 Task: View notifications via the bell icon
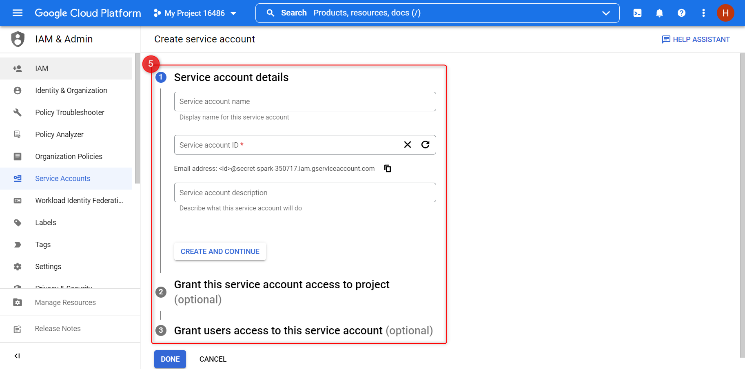659,13
